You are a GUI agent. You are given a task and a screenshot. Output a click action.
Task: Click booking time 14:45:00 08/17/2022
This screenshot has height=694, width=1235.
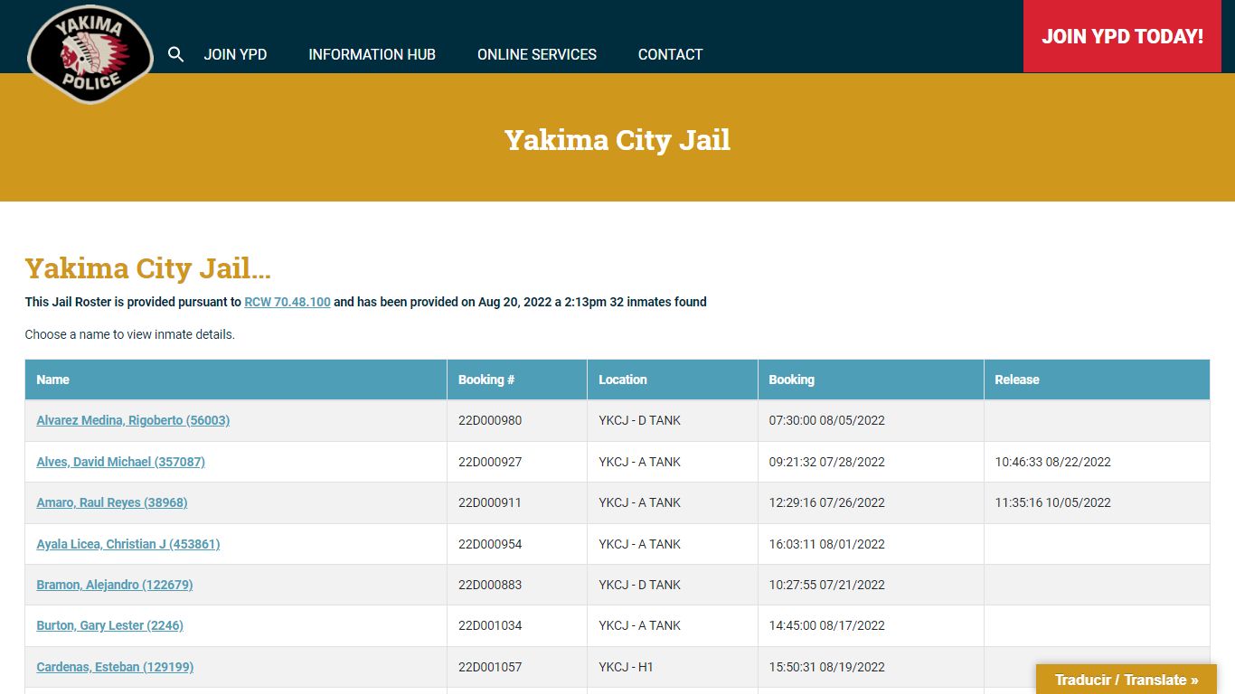click(x=827, y=625)
